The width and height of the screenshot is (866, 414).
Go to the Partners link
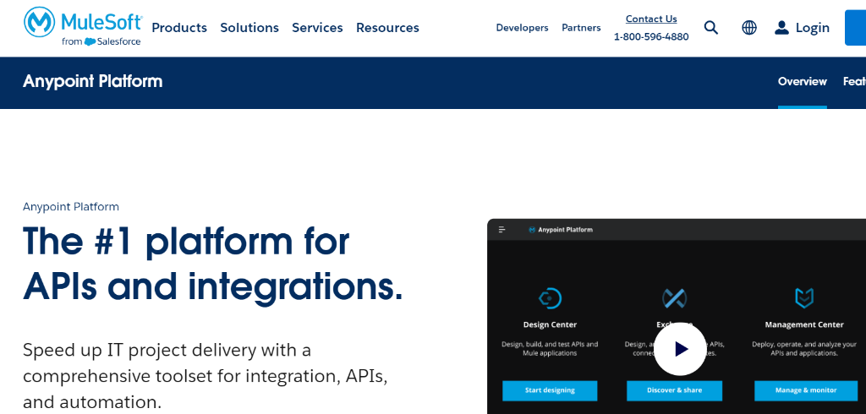(x=581, y=28)
